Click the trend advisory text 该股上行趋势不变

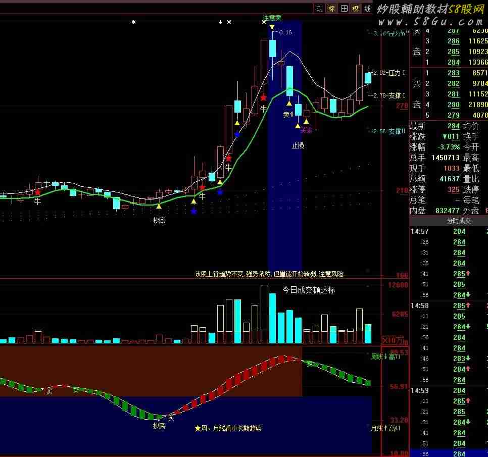(x=269, y=274)
